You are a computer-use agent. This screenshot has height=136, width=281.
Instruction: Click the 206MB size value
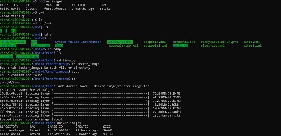pyautogui.click(x=108, y=130)
